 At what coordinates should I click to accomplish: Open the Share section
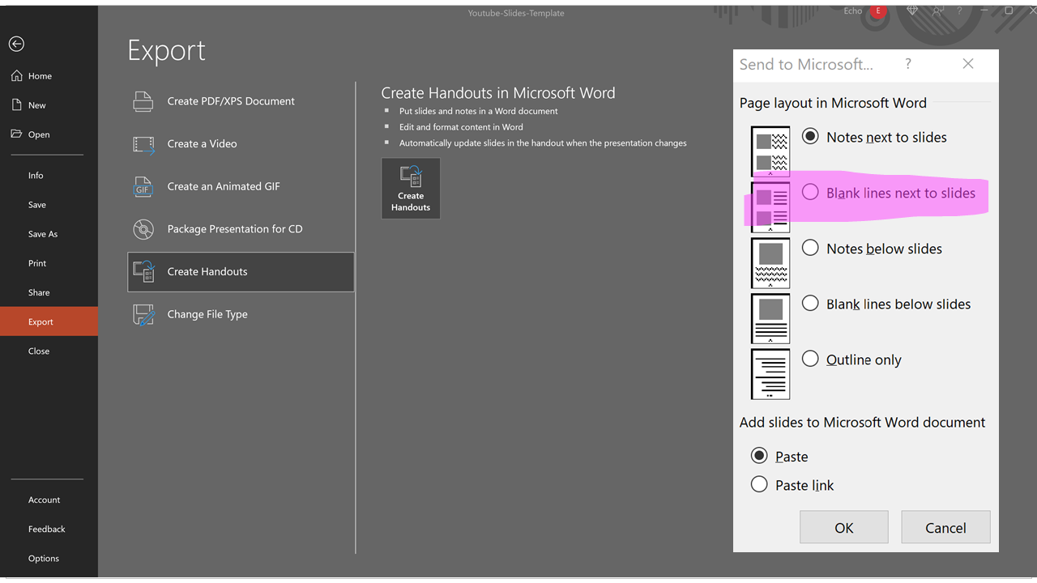click(x=38, y=291)
